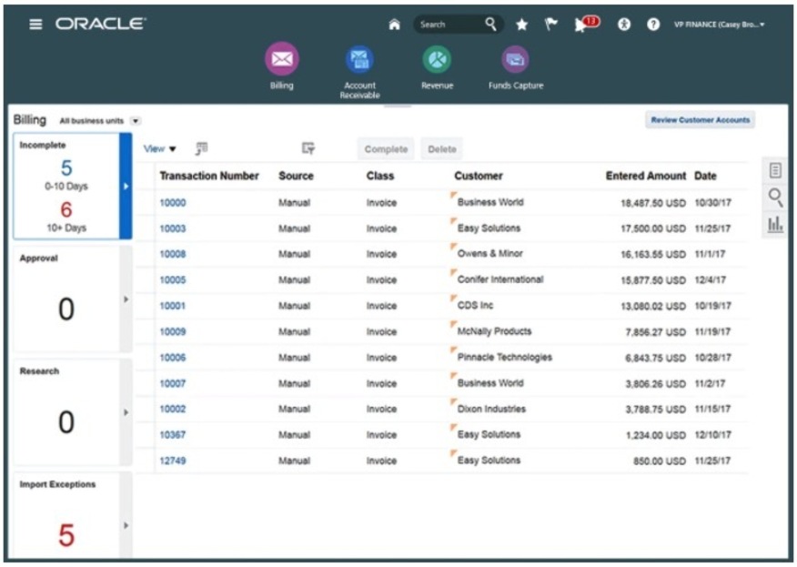Viewport: 797px width, 567px height.
Task: Open the Help question mark icon
Action: (653, 24)
